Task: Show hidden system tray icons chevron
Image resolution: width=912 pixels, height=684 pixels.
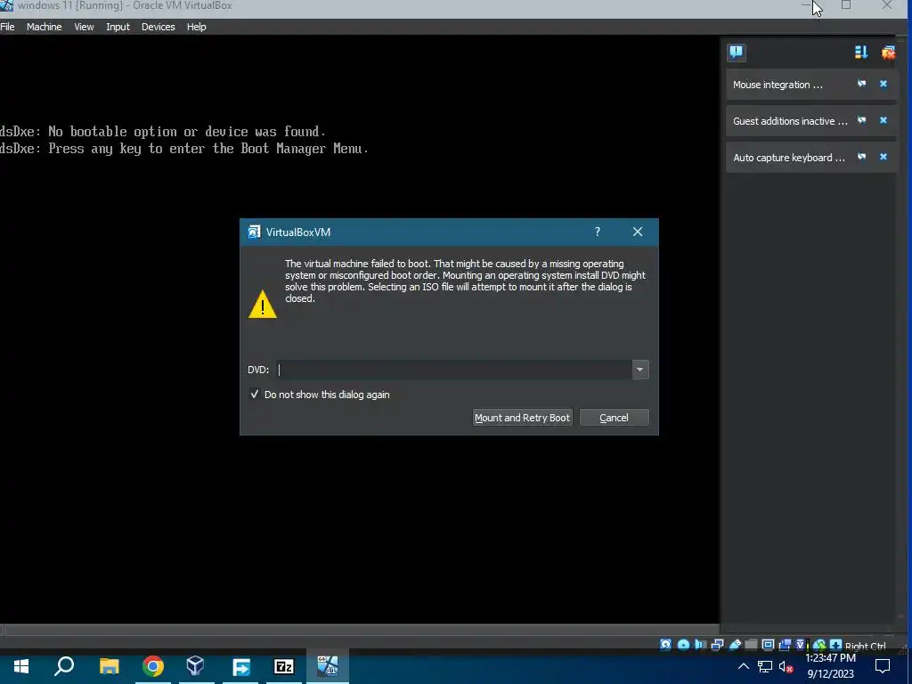Action: point(744,666)
